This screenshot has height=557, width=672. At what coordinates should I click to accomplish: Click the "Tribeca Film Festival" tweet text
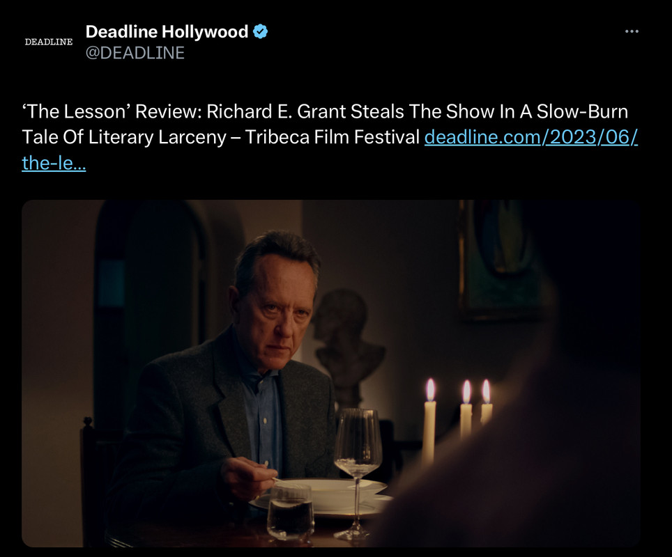(332, 137)
